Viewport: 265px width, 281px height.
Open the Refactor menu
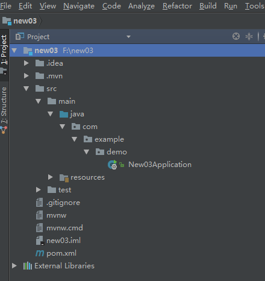(x=177, y=6)
